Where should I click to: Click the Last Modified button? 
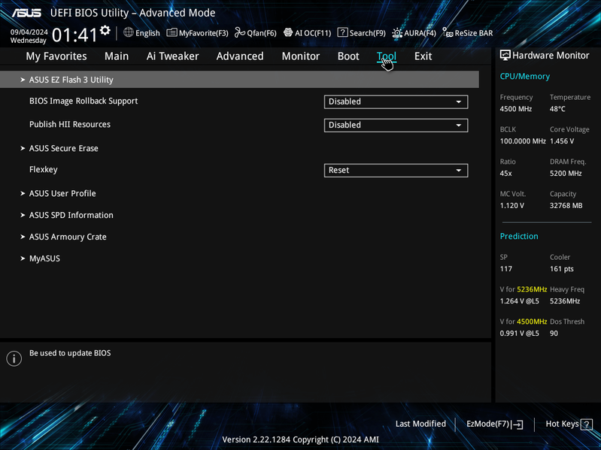[x=420, y=424]
